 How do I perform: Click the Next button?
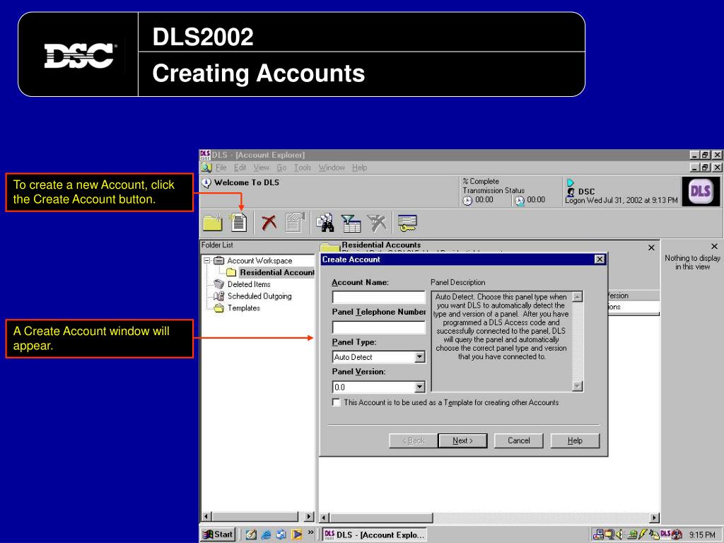pos(462,440)
